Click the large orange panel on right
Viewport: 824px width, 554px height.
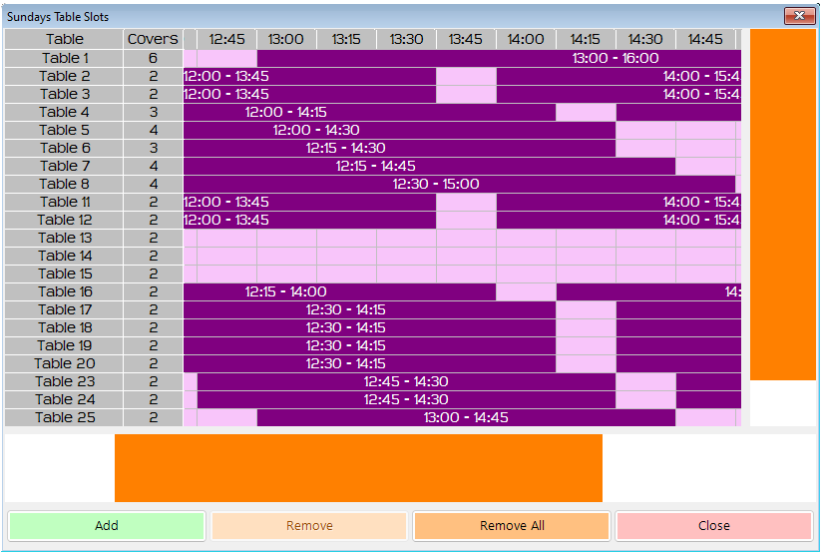782,205
